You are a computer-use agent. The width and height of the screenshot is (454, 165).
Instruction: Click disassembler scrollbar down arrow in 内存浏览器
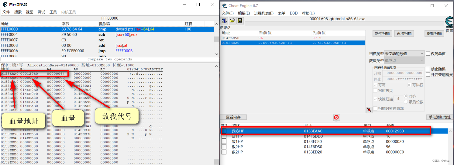(x=216, y=54)
